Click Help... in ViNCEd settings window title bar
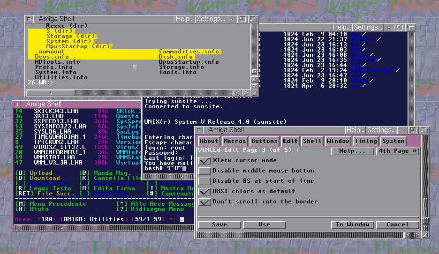Image resolution: width=439 pixels, height=254 pixels. (x=355, y=130)
